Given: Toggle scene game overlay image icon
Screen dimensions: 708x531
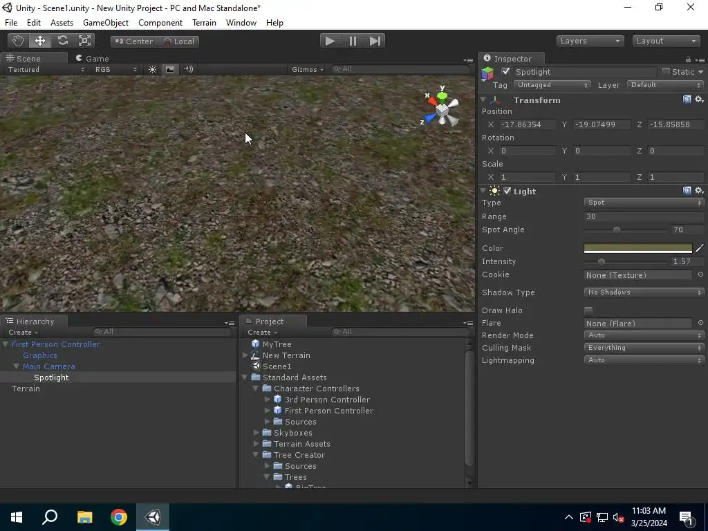Looking at the screenshot, I should (170, 69).
